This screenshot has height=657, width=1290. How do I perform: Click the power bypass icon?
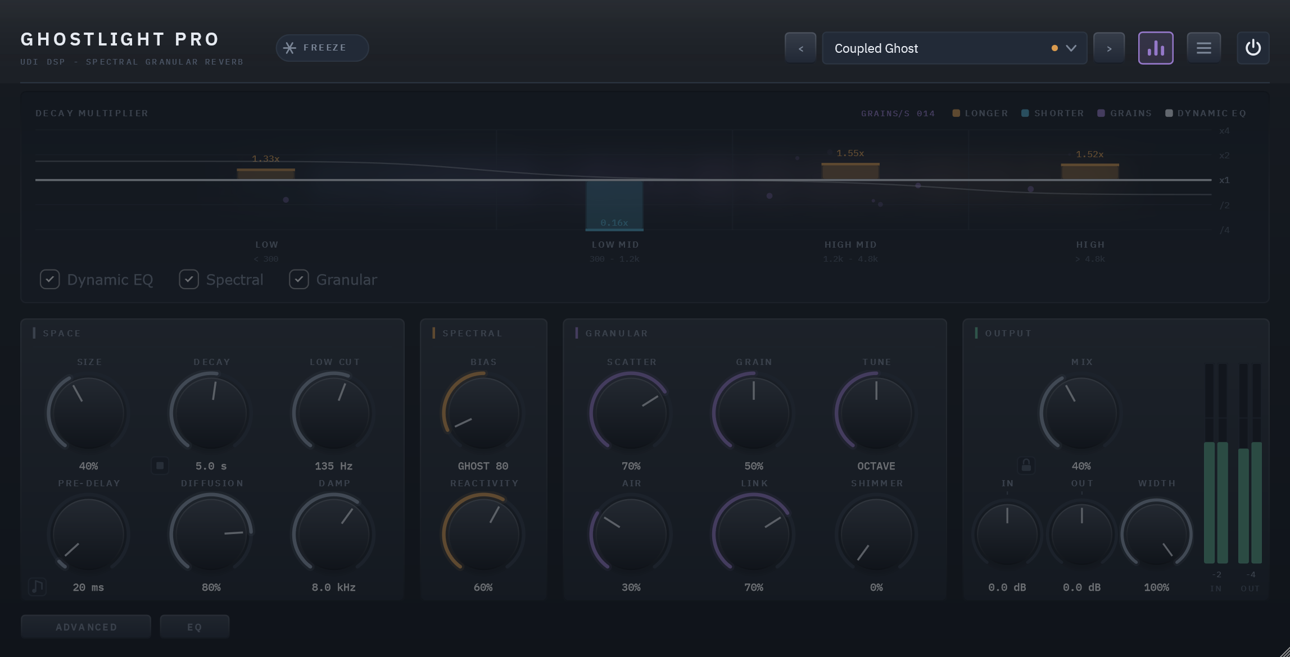[x=1253, y=48]
